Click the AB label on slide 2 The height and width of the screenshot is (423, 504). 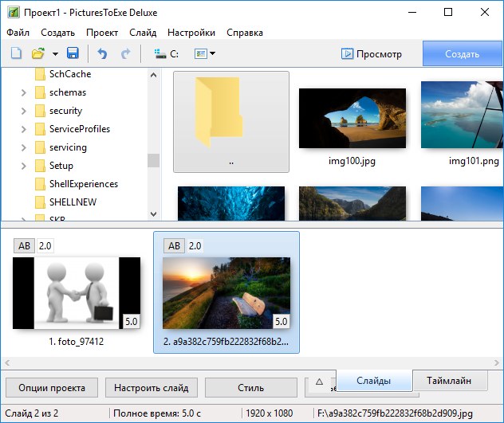[x=174, y=245]
